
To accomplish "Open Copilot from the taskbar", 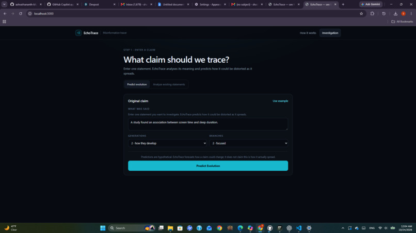I will coord(250,228).
